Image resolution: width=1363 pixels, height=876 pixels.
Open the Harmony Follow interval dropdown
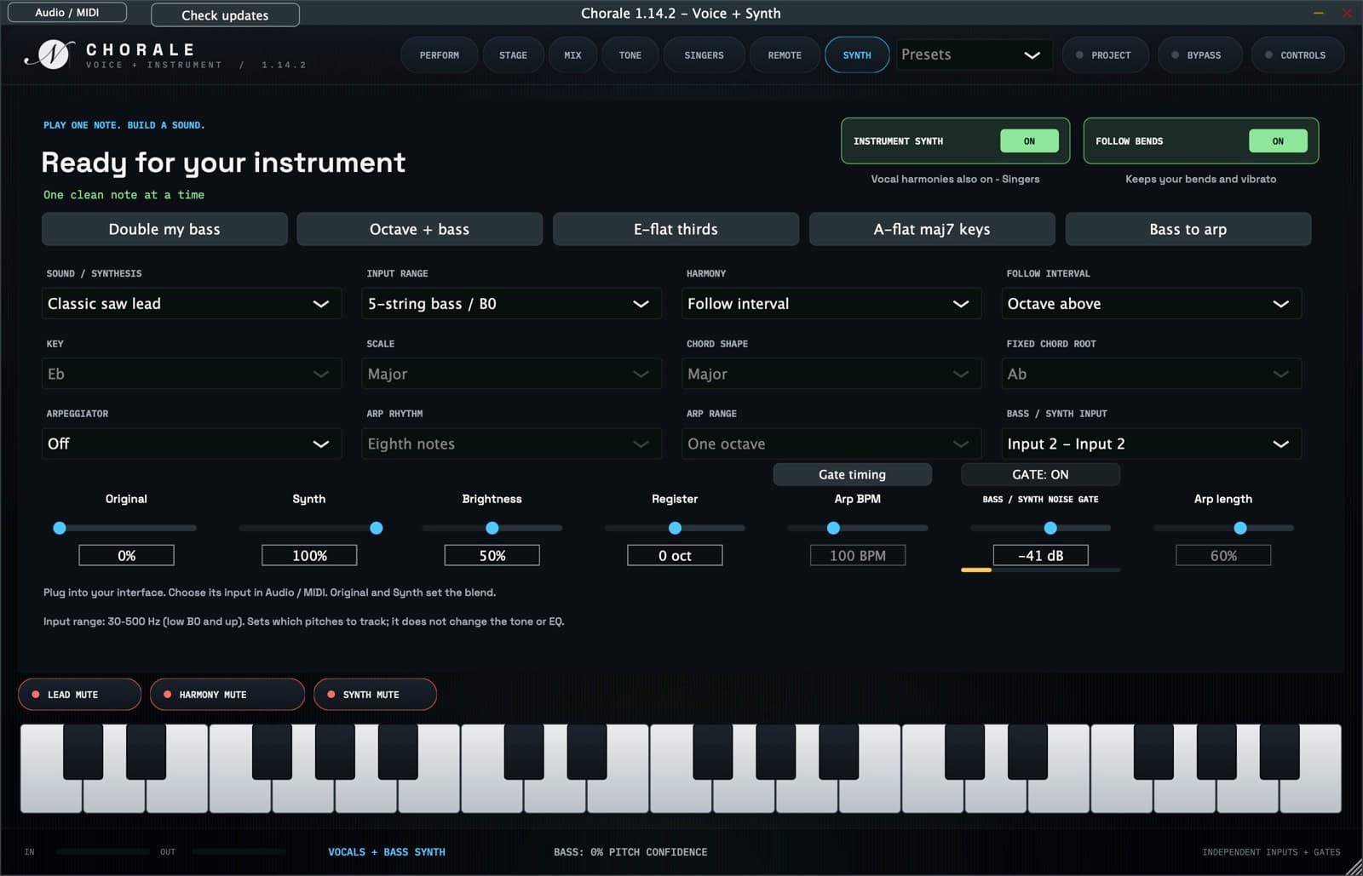click(x=831, y=304)
